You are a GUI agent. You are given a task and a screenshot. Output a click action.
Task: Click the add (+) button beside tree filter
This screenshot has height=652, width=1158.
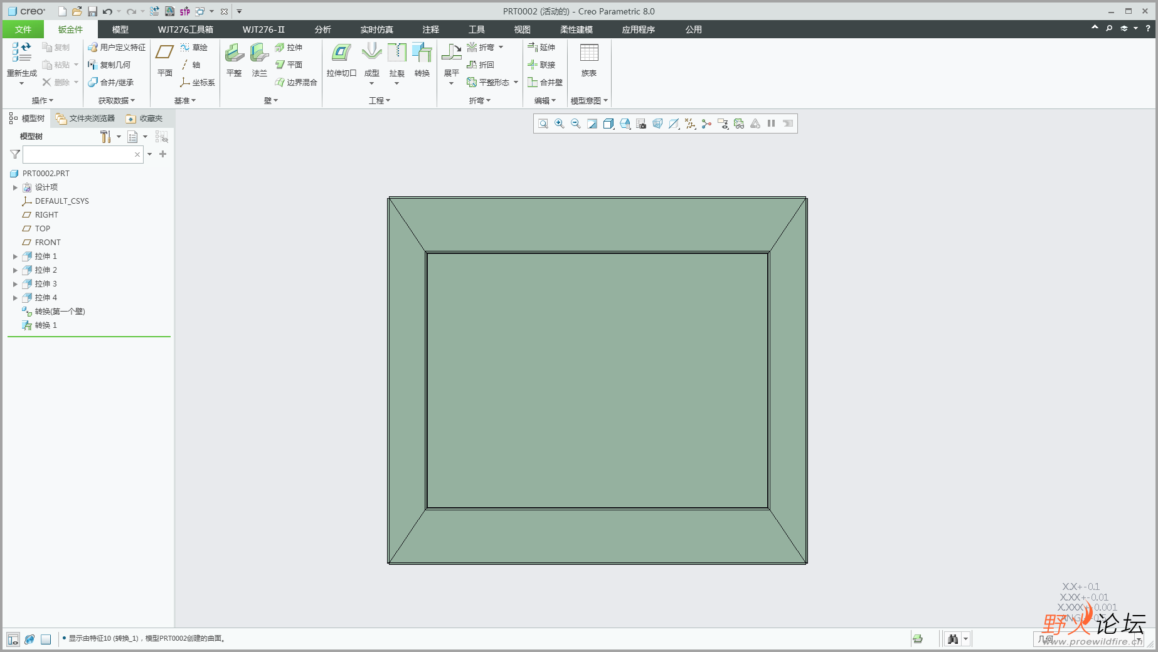[x=163, y=154]
